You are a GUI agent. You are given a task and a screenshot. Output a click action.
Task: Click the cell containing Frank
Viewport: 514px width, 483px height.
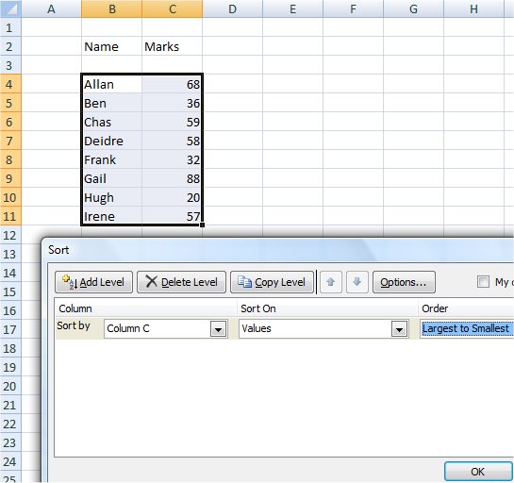pos(112,159)
